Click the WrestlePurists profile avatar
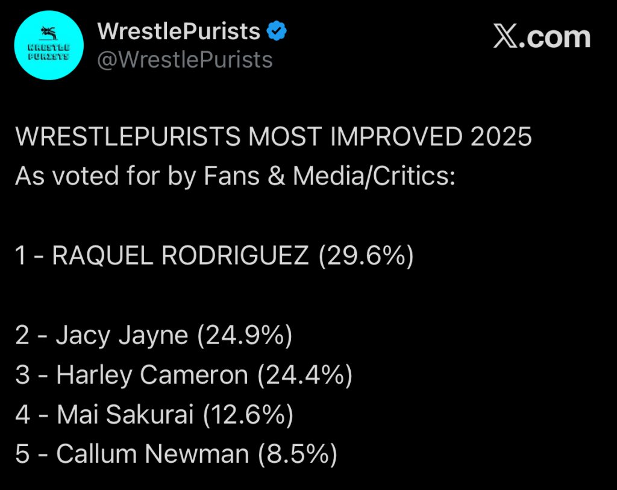617x490 pixels. [x=50, y=45]
